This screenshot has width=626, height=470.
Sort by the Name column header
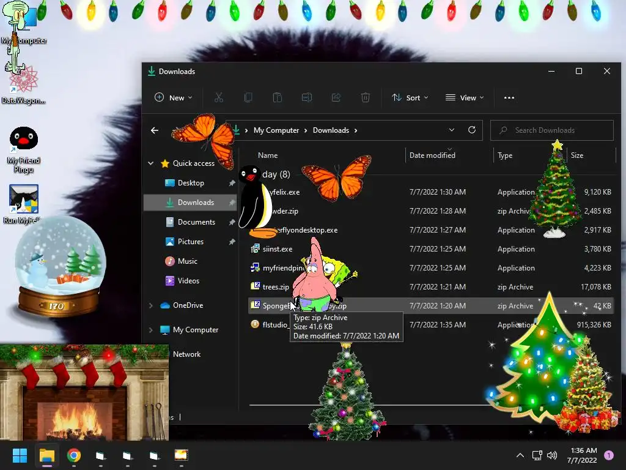click(268, 155)
